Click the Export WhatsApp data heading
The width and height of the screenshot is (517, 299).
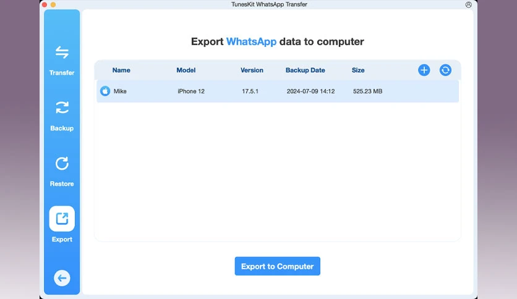(277, 41)
